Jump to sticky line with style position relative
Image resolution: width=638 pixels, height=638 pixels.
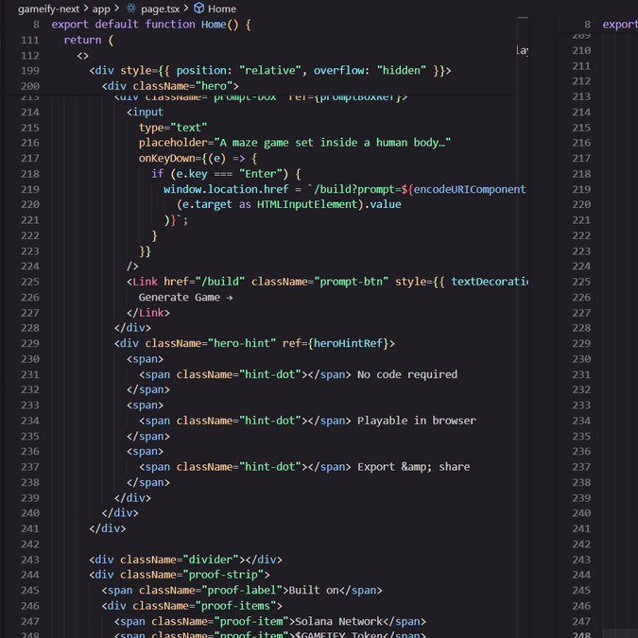[270, 71]
